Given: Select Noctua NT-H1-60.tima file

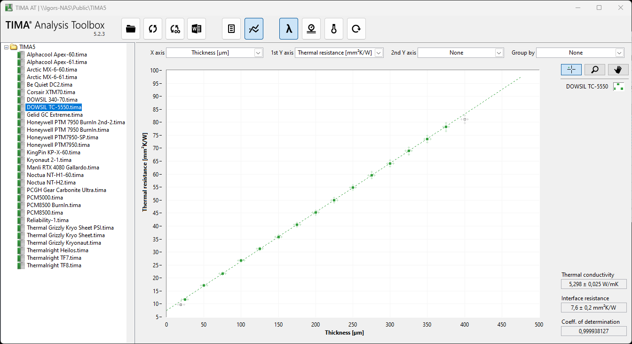Looking at the screenshot, I should click(x=55, y=175).
